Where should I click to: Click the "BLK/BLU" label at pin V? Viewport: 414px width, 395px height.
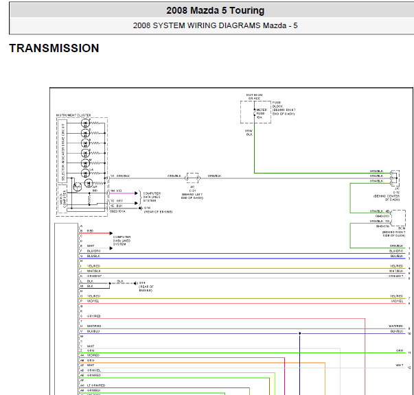pyautogui.click(x=93, y=331)
